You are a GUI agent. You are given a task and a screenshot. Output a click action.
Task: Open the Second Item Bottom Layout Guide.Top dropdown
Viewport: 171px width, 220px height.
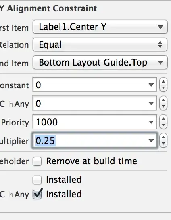[100, 62]
